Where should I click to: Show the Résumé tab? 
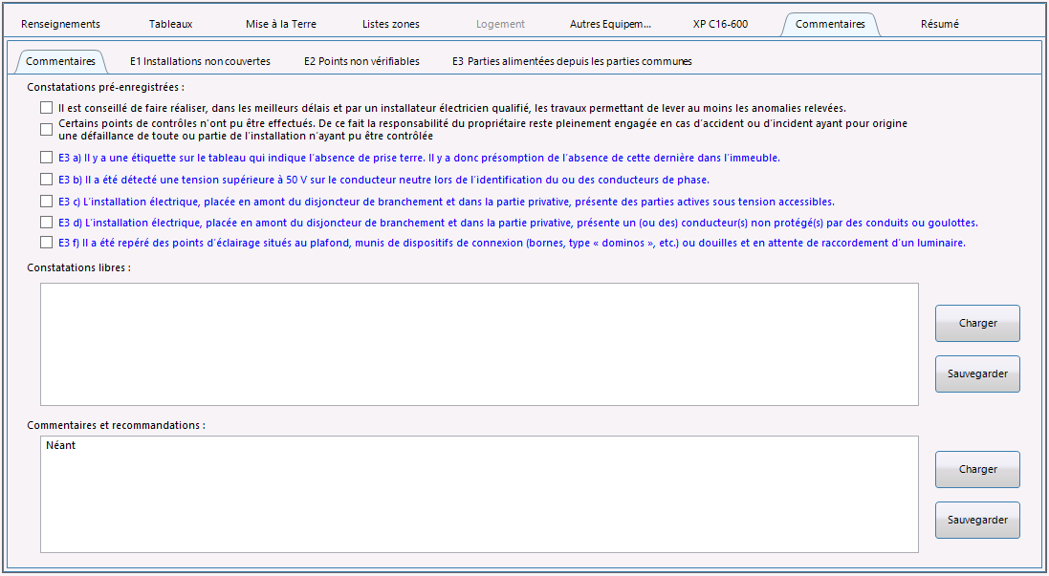(939, 24)
